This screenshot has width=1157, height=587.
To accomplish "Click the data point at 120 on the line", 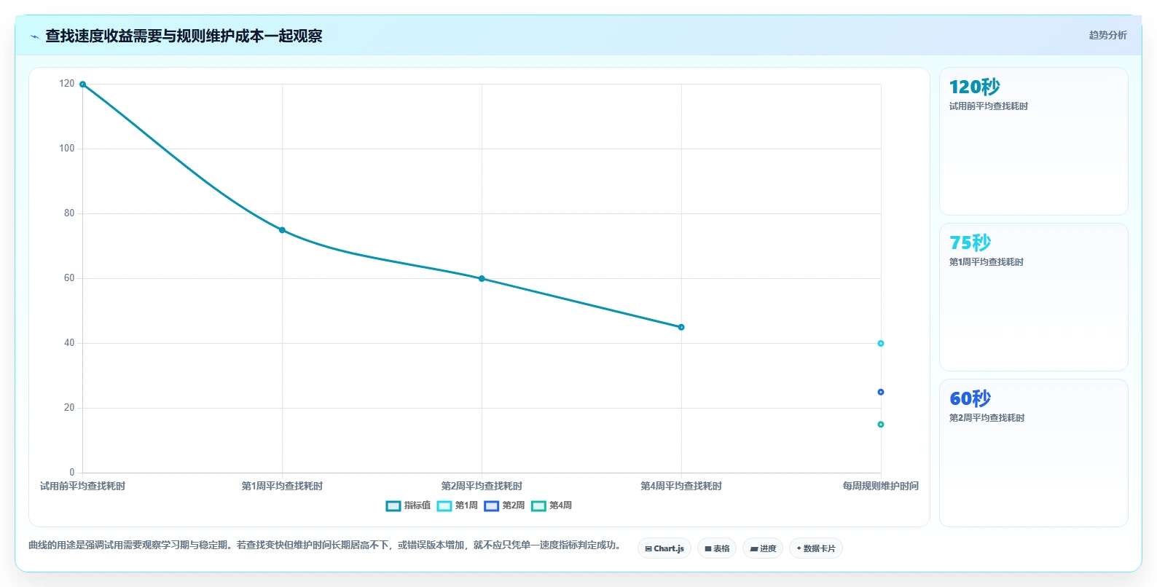I will click(x=82, y=84).
